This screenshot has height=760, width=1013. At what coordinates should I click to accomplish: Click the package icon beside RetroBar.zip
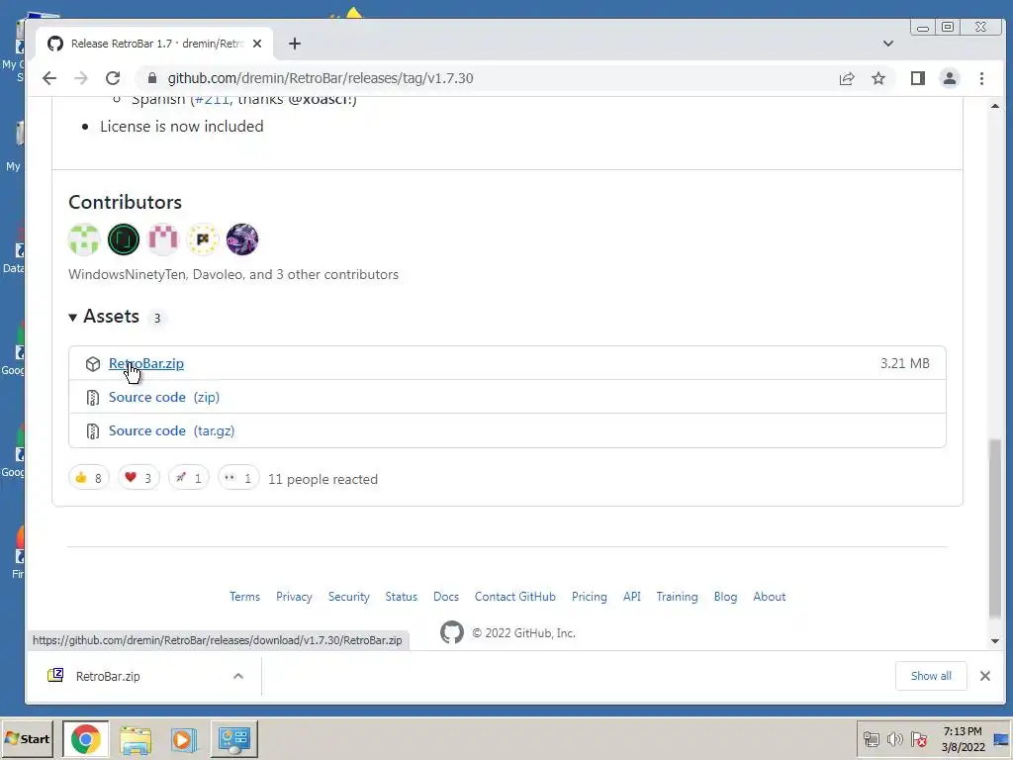[x=92, y=364]
